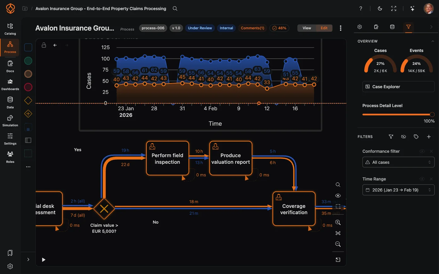Click the v 1.0 version badge
The height and width of the screenshot is (274, 439).
[x=176, y=28]
